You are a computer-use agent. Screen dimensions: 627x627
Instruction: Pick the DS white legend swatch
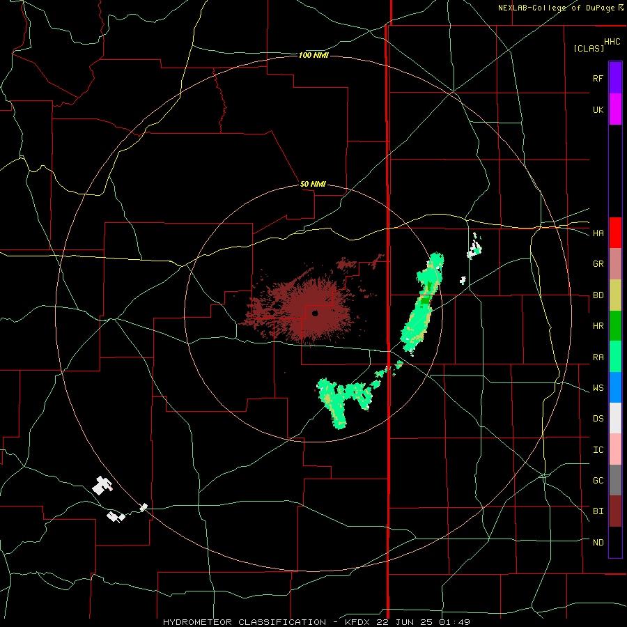(x=615, y=418)
